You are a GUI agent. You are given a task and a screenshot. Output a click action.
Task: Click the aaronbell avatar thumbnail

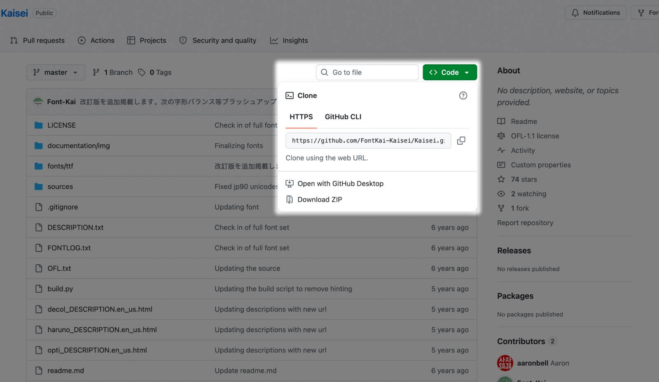505,363
